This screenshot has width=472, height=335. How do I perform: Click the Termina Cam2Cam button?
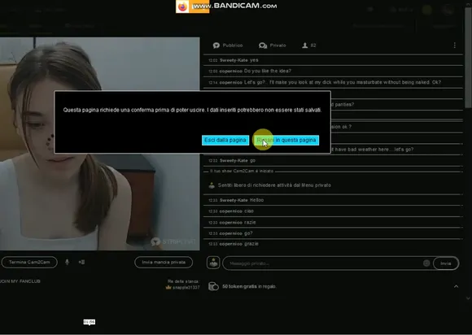click(29, 262)
